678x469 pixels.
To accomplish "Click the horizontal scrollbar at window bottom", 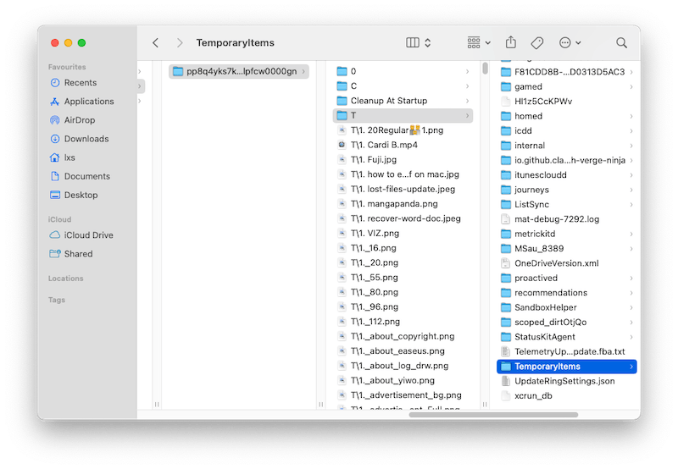I will (x=493, y=415).
